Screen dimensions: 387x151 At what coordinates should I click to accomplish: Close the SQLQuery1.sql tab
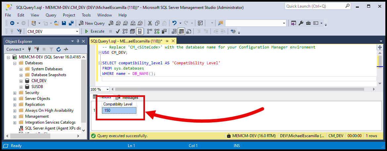173,41
